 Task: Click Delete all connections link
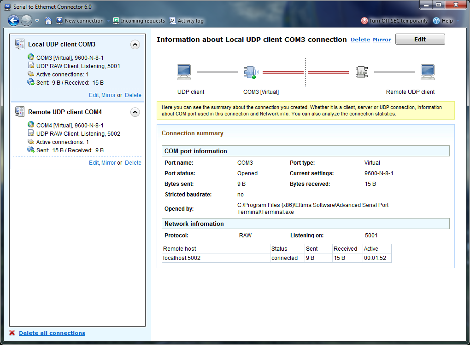tap(52, 333)
